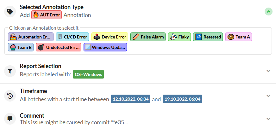Click the history clock icon for Timeframe
The image size is (276, 129).
tap(10, 96)
